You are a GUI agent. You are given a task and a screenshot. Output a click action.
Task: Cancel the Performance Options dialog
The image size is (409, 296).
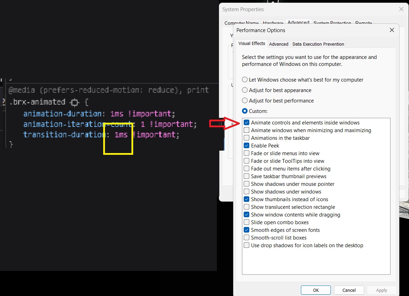(349, 290)
